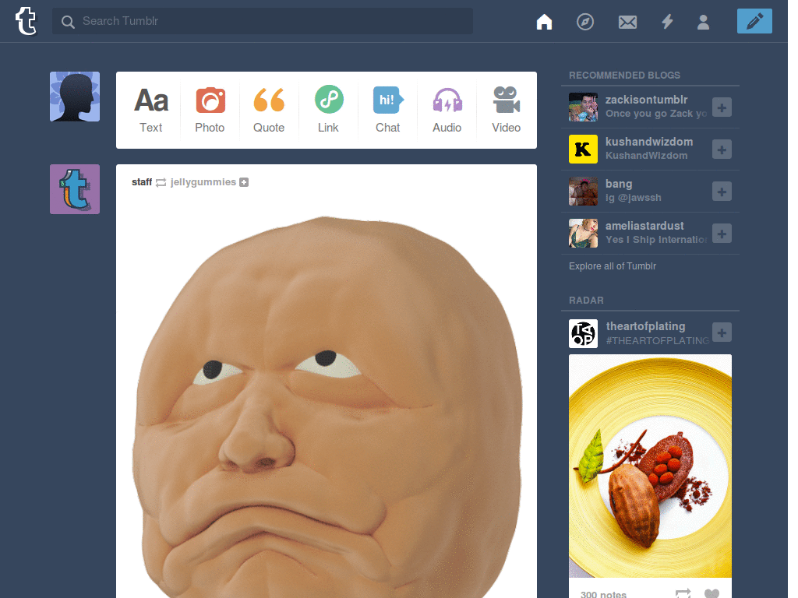Viewport: 798px width, 598px height.
Task: Open the Explore compass icon
Action: [585, 22]
